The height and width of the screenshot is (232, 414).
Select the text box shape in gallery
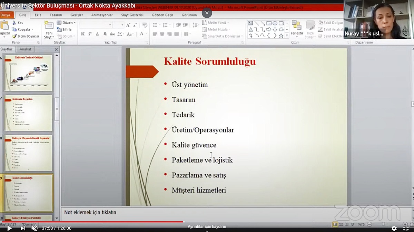point(250,23)
